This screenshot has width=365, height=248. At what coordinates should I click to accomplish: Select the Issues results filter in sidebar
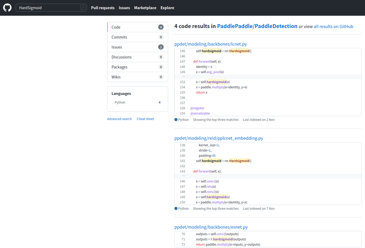137,47
